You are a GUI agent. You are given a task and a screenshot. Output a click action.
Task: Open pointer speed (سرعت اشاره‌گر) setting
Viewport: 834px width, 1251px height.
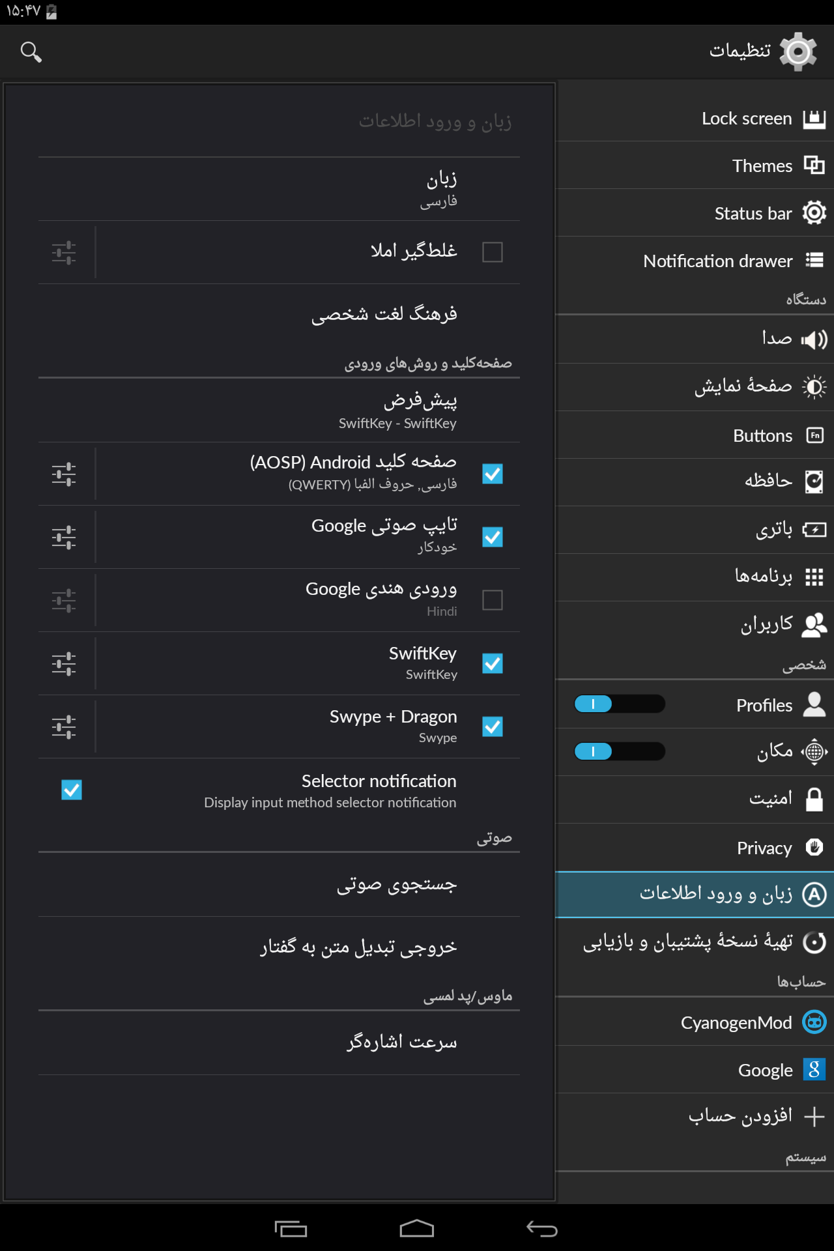[401, 1042]
